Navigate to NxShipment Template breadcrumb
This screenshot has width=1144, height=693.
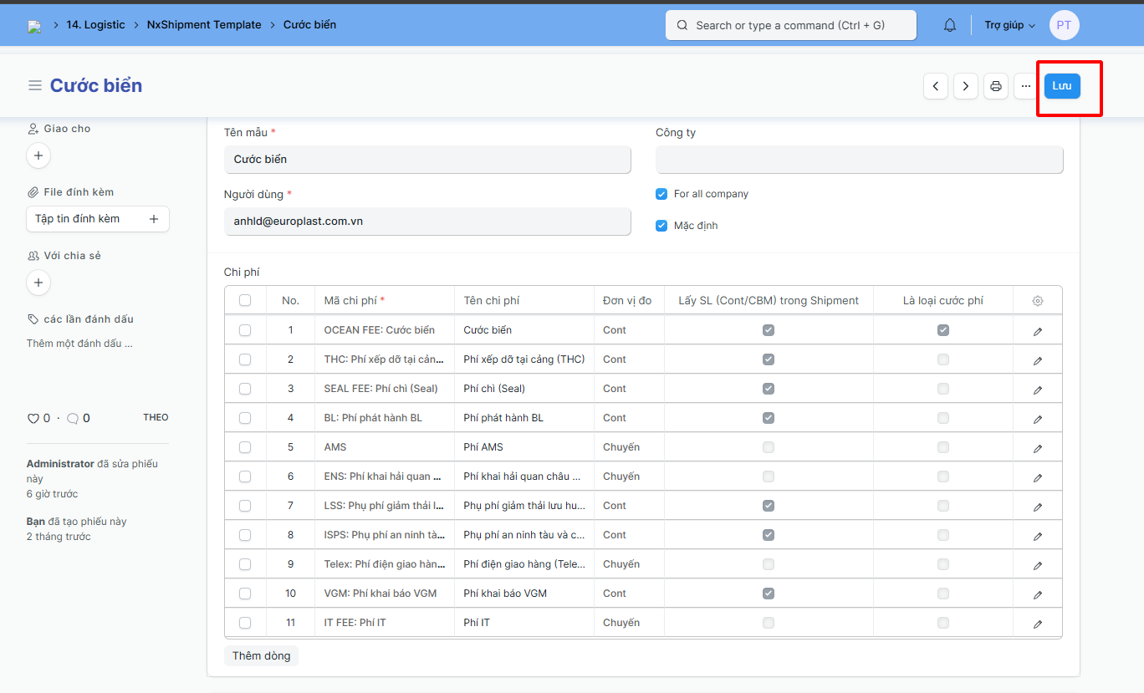coord(204,25)
